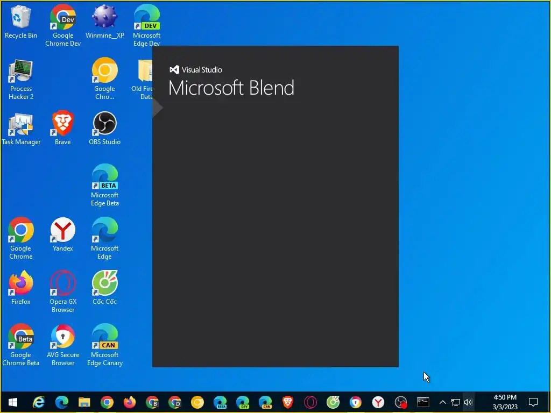Launch Edge Canary from the taskbar
551x413 pixels.
(265, 402)
